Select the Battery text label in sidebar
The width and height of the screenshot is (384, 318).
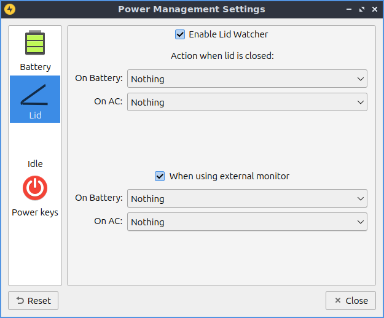tap(35, 67)
